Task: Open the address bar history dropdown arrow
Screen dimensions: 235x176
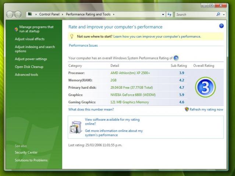Action: [x=163, y=15]
